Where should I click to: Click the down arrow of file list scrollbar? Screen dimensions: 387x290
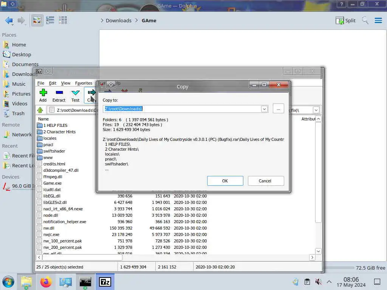pos(318,251)
